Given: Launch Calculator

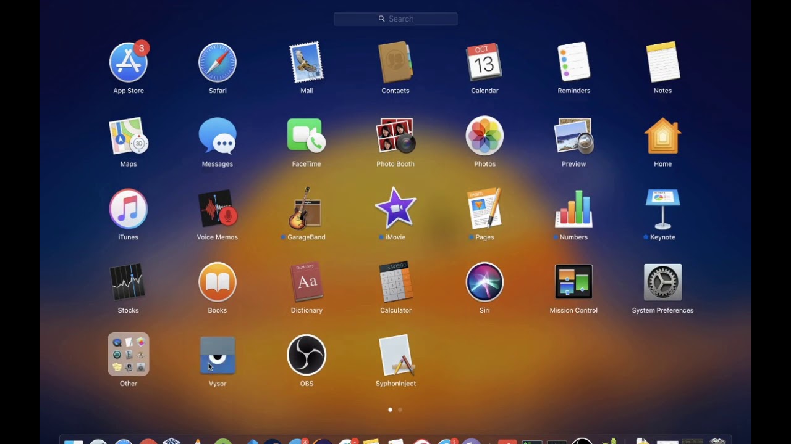Looking at the screenshot, I should pos(395,282).
